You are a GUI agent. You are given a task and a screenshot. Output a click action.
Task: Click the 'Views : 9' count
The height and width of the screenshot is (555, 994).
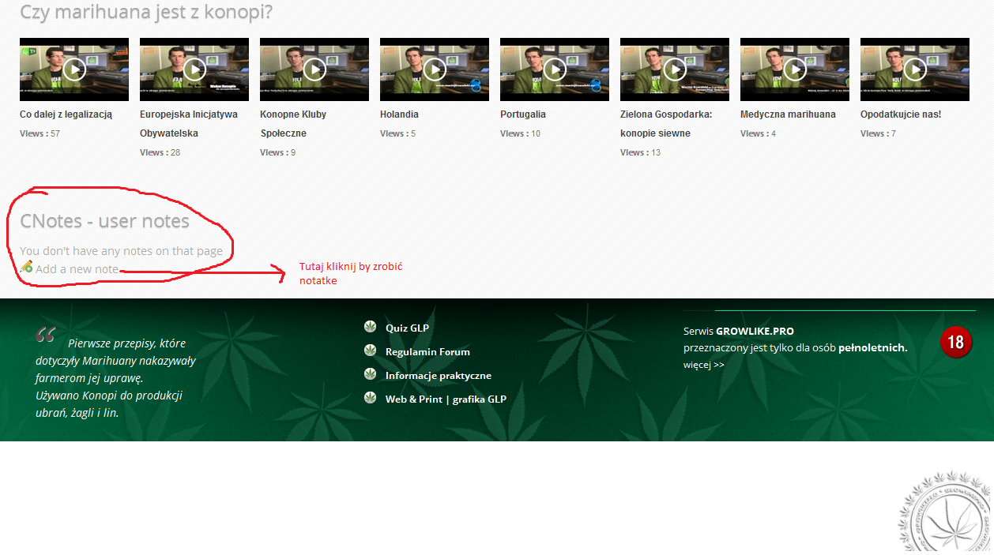[x=277, y=152]
